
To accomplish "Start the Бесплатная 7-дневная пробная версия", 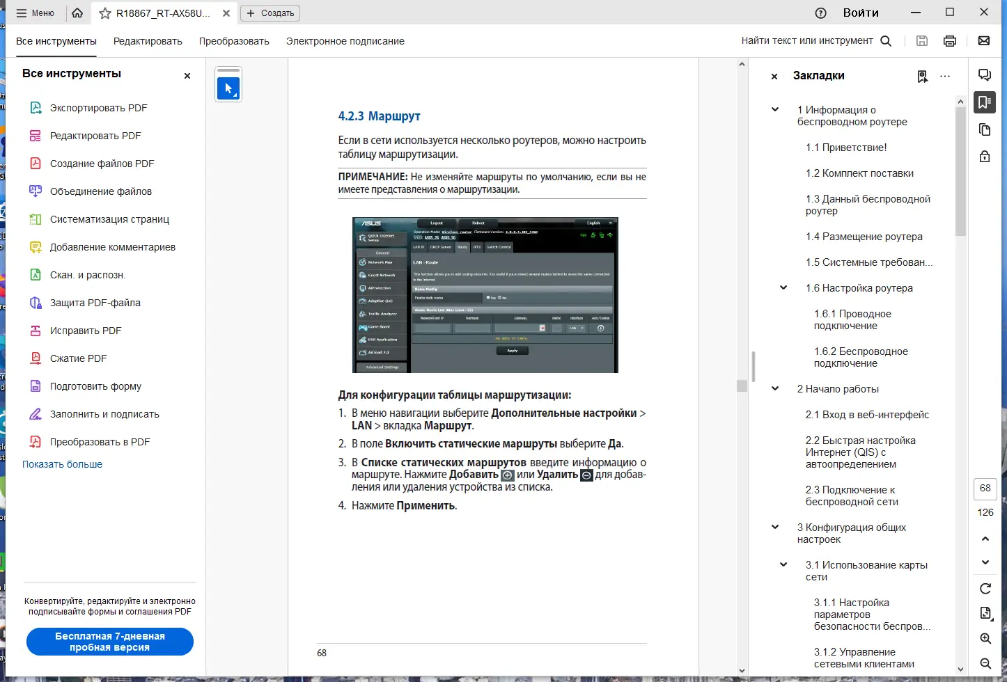I will point(110,642).
